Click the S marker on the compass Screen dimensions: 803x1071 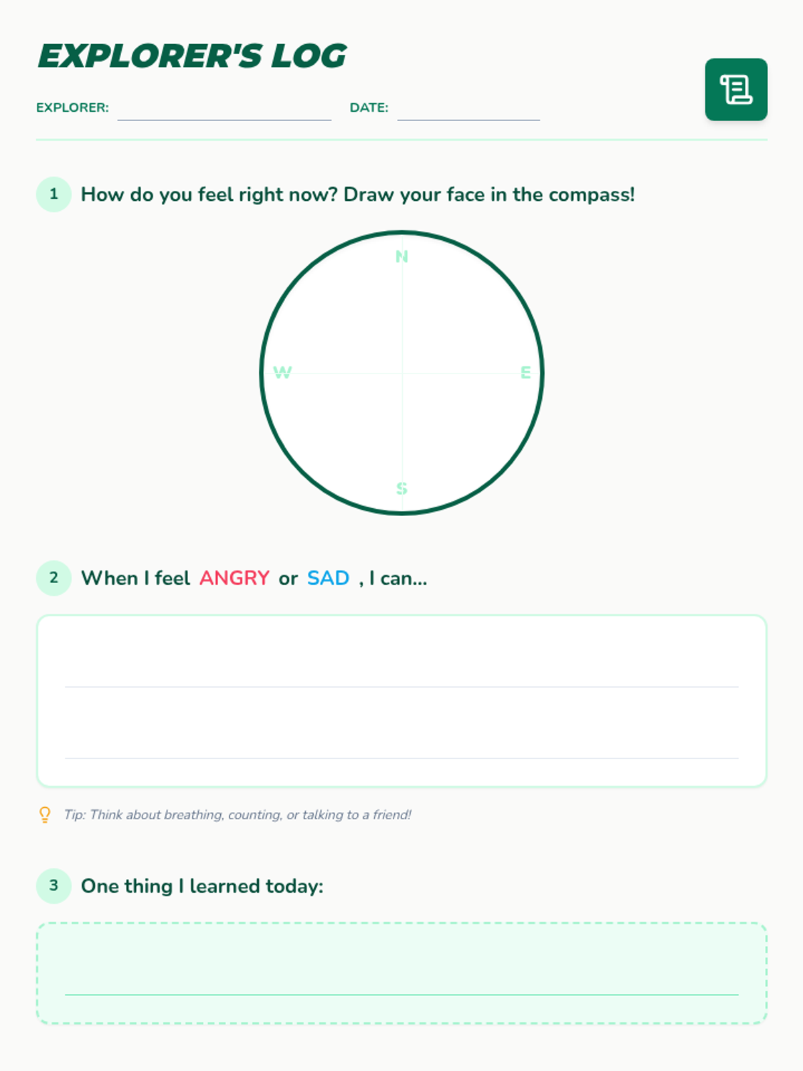(x=401, y=489)
